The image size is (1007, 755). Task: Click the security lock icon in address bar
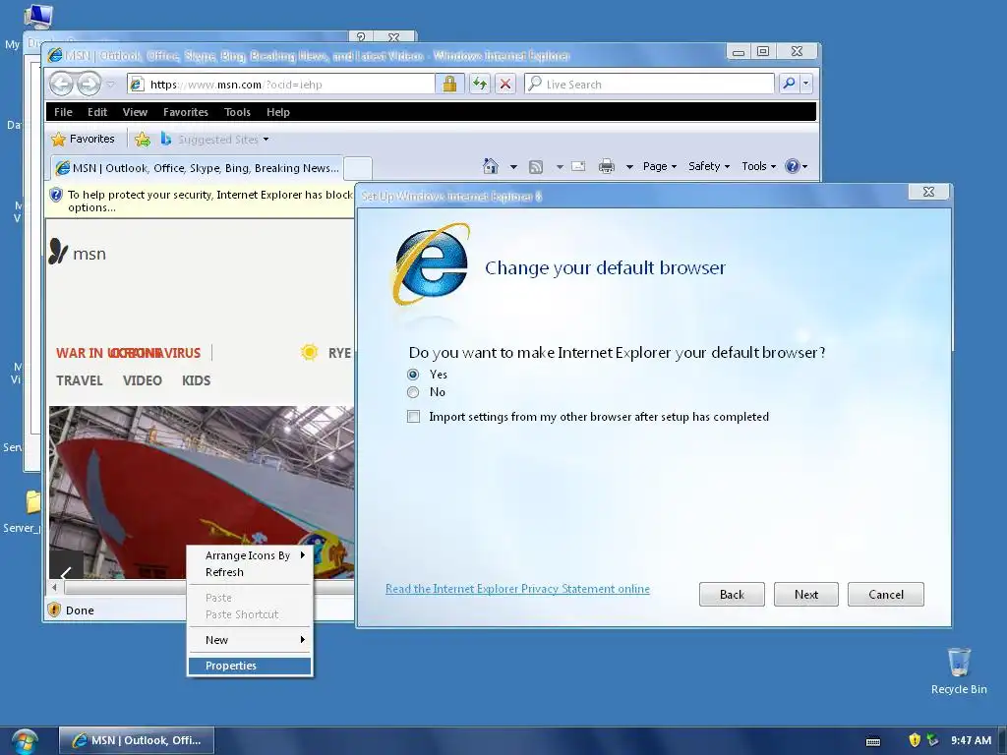tap(449, 84)
